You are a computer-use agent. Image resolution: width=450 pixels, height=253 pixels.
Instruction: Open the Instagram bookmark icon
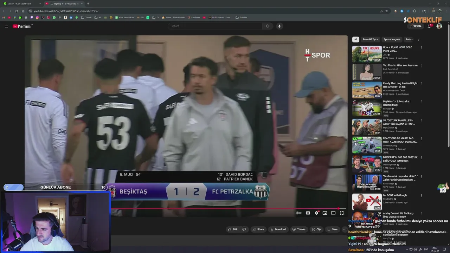37,18
